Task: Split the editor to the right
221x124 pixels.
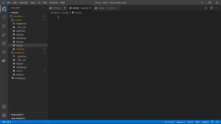Action: [211, 8]
